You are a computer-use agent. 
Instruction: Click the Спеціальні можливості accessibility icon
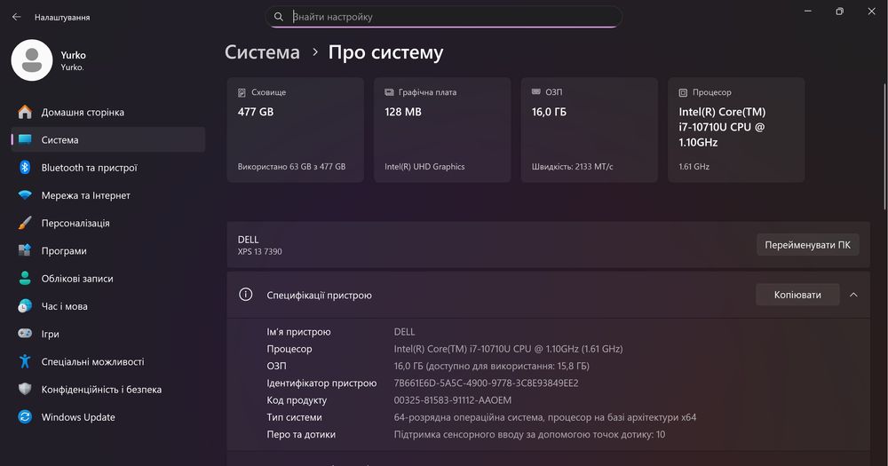[x=25, y=361]
